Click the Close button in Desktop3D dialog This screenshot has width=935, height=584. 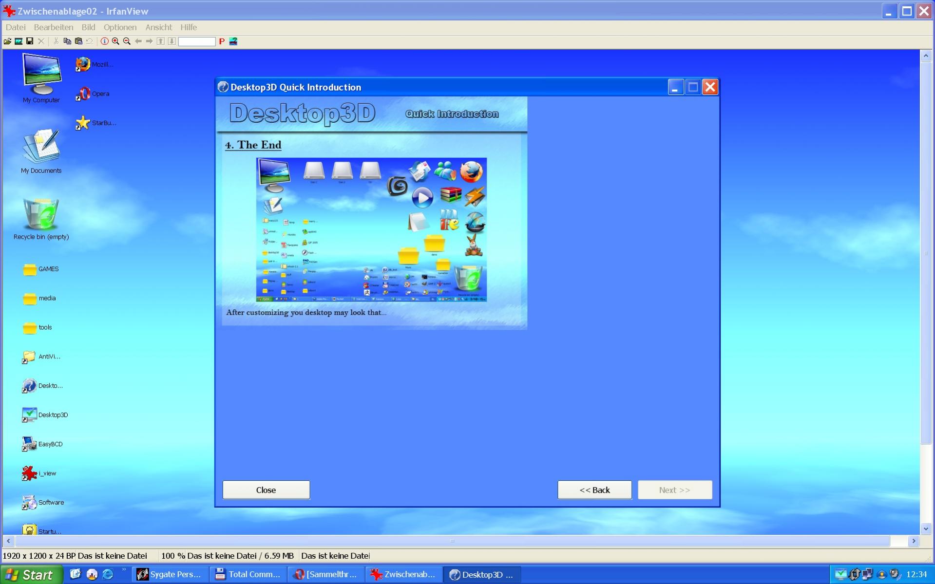pos(266,490)
